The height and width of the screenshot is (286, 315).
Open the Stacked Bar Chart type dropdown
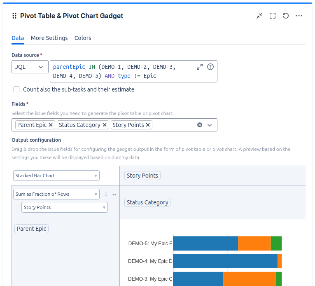coord(56,176)
